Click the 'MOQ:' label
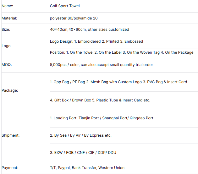Screen dimensions: 198x174 coord(7,65)
